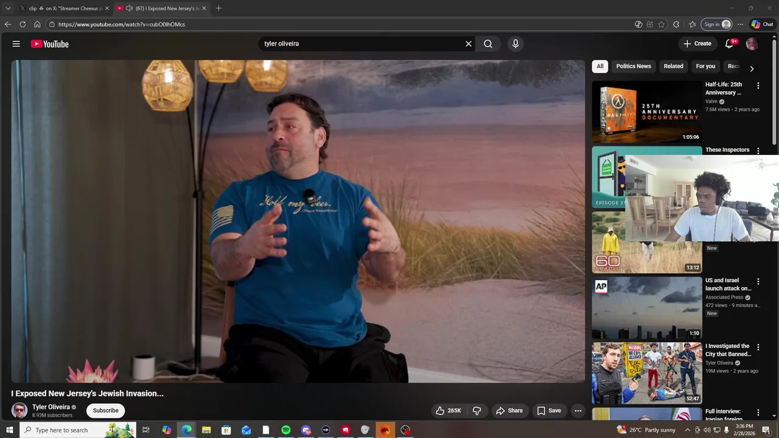This screenshot has width=779, height=438.
Task: Click the YouTube search input field
Action: (362, 44)
